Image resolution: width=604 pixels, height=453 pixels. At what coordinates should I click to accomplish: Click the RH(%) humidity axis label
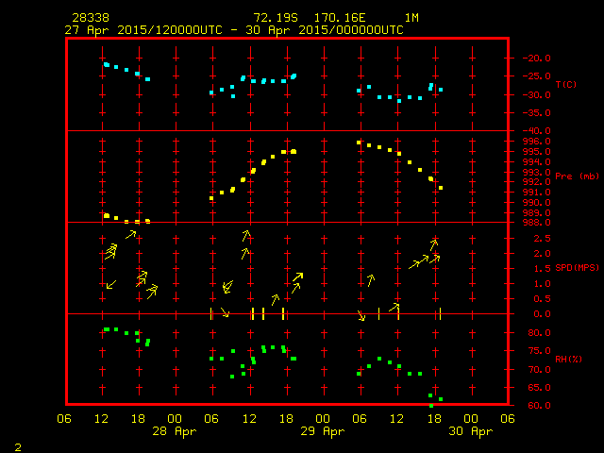(x=566, y=360)
